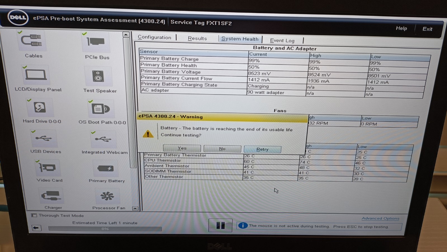Click the 'Estimated Time Left 1 minute' text

coord(105,223)
